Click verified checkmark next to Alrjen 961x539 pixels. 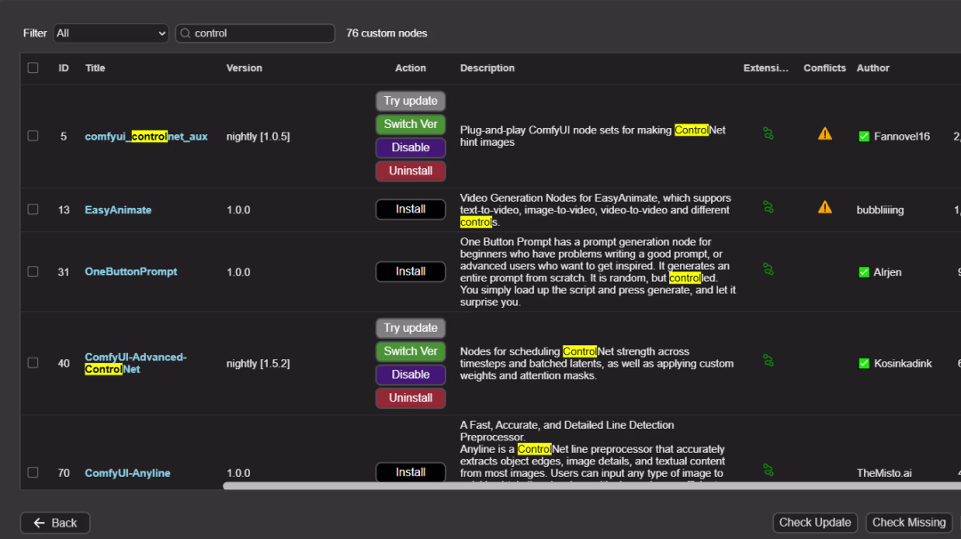[863, 272]
